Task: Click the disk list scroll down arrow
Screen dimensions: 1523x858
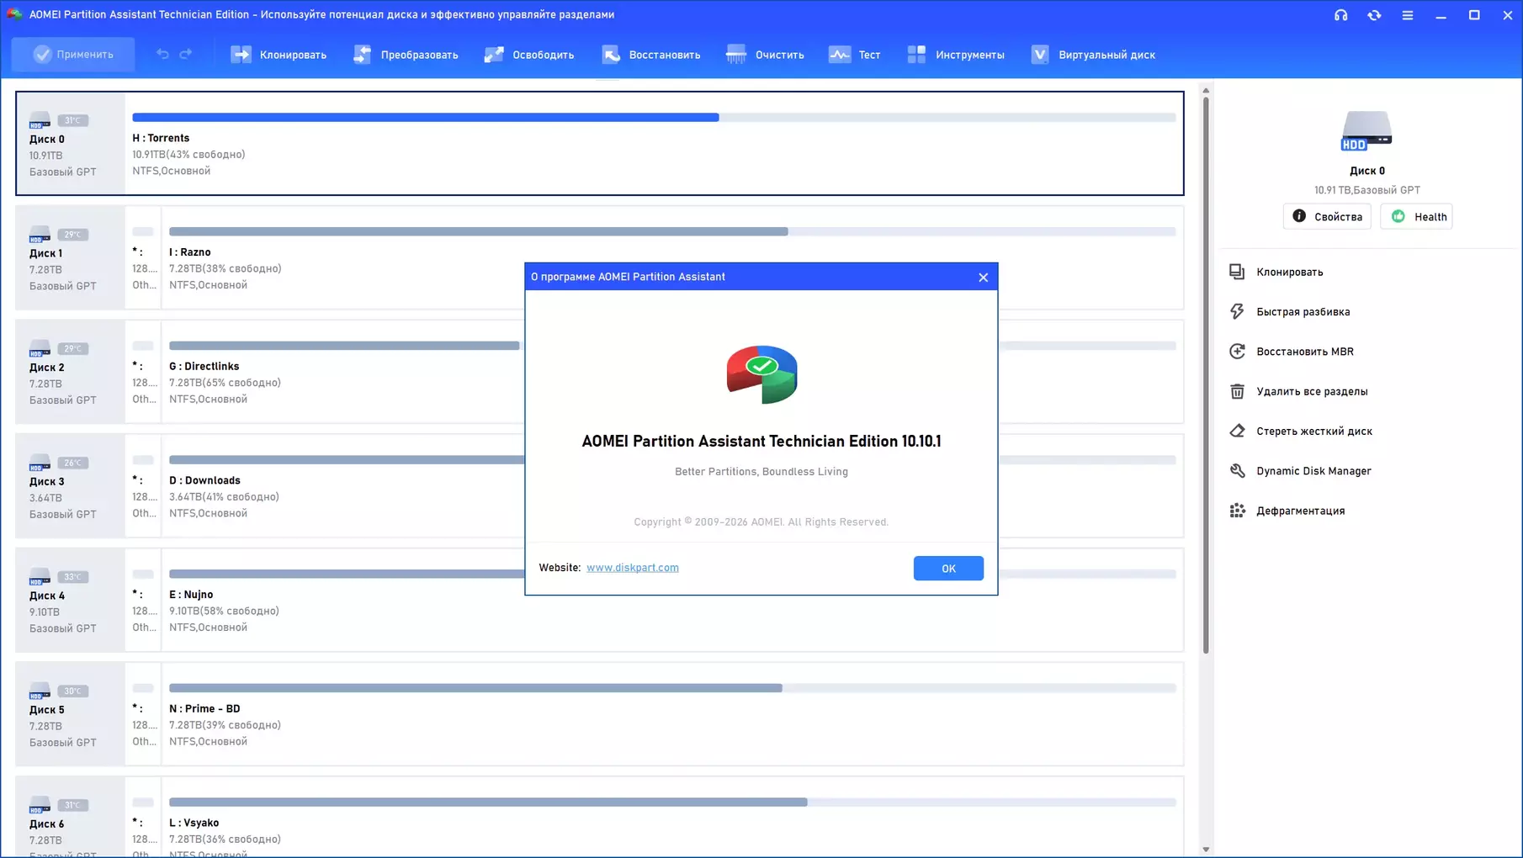Action: [1206, 850]
